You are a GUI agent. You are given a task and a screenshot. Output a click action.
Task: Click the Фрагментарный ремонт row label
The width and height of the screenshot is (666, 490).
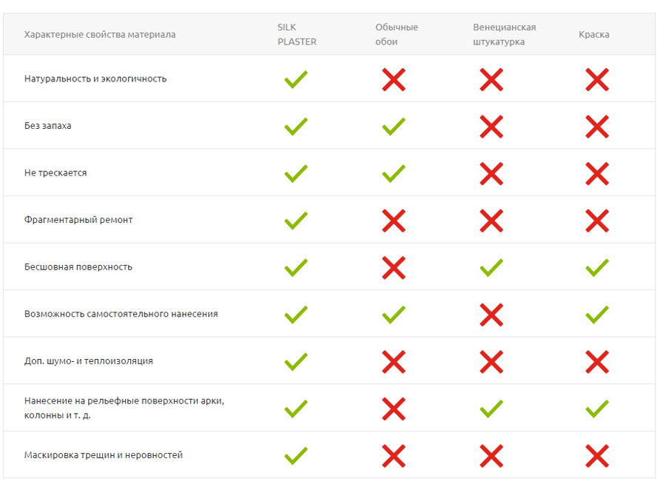coord(78,220)
